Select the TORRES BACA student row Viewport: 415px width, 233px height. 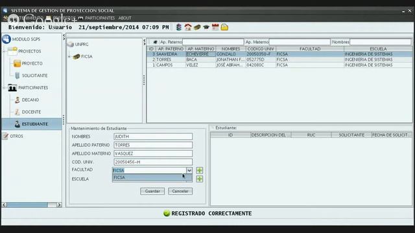(279, 60)
